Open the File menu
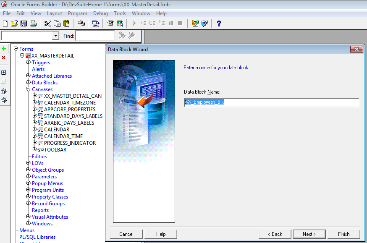The height and width of the screenshot is (243, 367). (x=7, y=13)
